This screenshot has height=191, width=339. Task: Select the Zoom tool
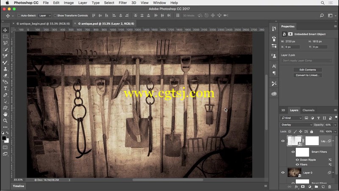pos(5,121)
